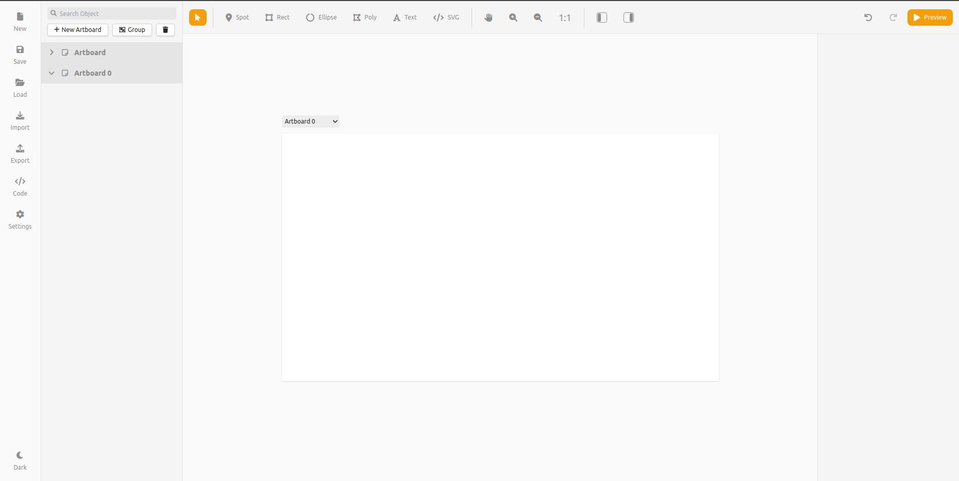The height and width of the screenshot is (481, 959).
Task: Click the New Artboard button
Action: pos(78,30)
